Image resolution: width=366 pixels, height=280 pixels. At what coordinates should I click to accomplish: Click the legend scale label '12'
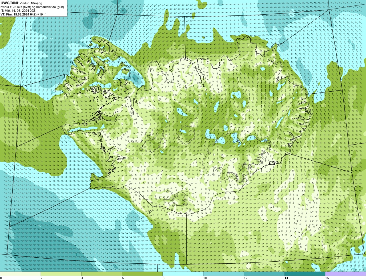tap(246, 278)
